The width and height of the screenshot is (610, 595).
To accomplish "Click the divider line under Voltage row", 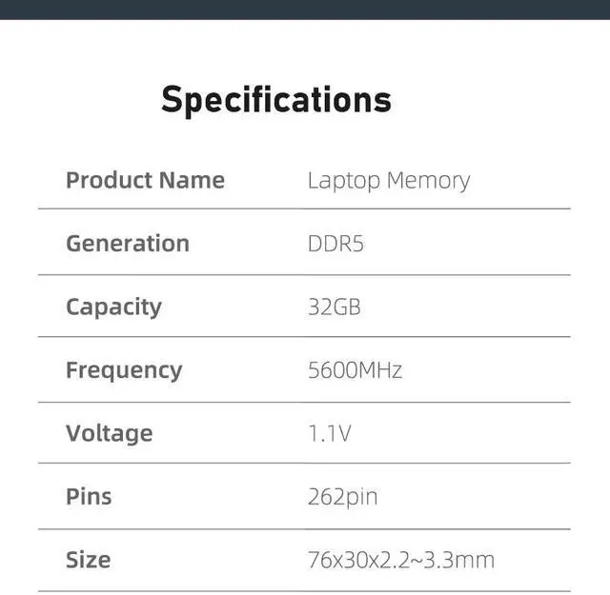I will tap(305, 464).
